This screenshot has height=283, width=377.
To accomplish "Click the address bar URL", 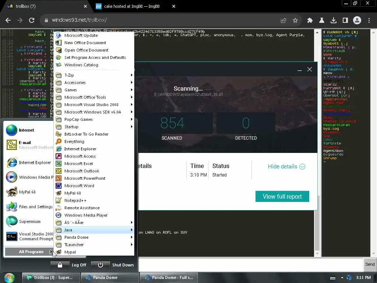I will pyautogui.click(x=80, y=20).
